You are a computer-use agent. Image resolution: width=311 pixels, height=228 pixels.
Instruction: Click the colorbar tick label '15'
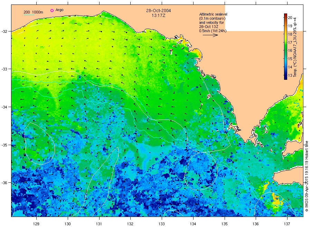coord(290,59)
